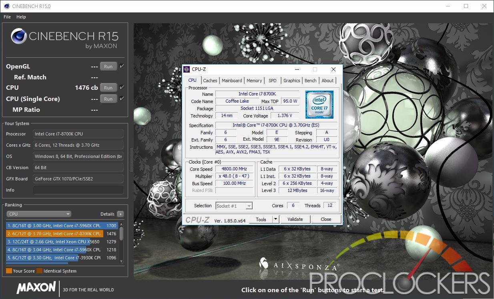This screenshot has height=299, width=494.
Task: Close the CPU-Z window with X
Action: (x=333, y=69)
